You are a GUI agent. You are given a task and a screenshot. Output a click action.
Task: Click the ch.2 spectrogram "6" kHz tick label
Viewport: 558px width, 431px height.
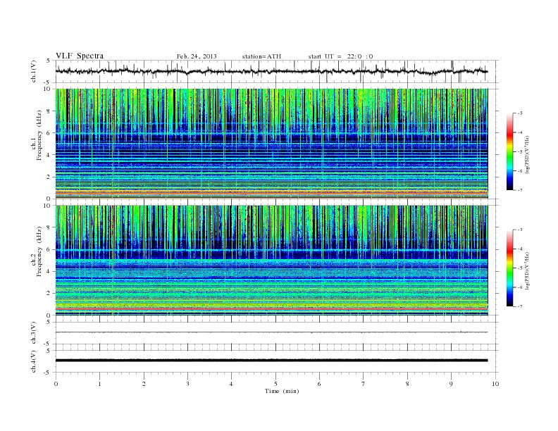tap(49, 249)
